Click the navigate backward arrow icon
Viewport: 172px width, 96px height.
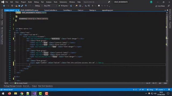pos(4,6)
